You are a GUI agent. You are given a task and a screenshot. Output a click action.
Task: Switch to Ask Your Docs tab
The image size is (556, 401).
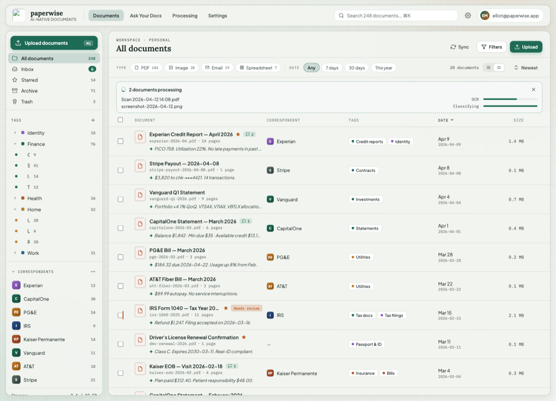[x=146, y=16]
